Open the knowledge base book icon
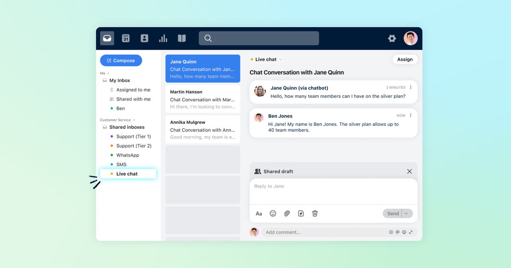 pyautogui.click(x=182, y=38)
